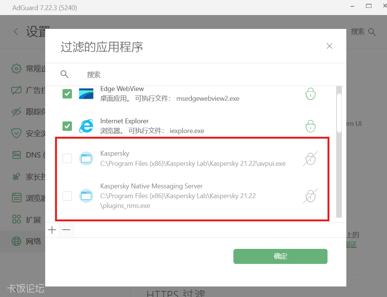Click the Internet Explorer app icon
This screenshot has height=297, width=387.
click(86, 126)
